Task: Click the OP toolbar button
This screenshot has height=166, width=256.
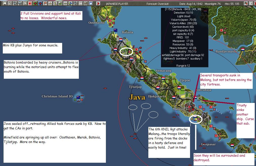Action: 81,4
